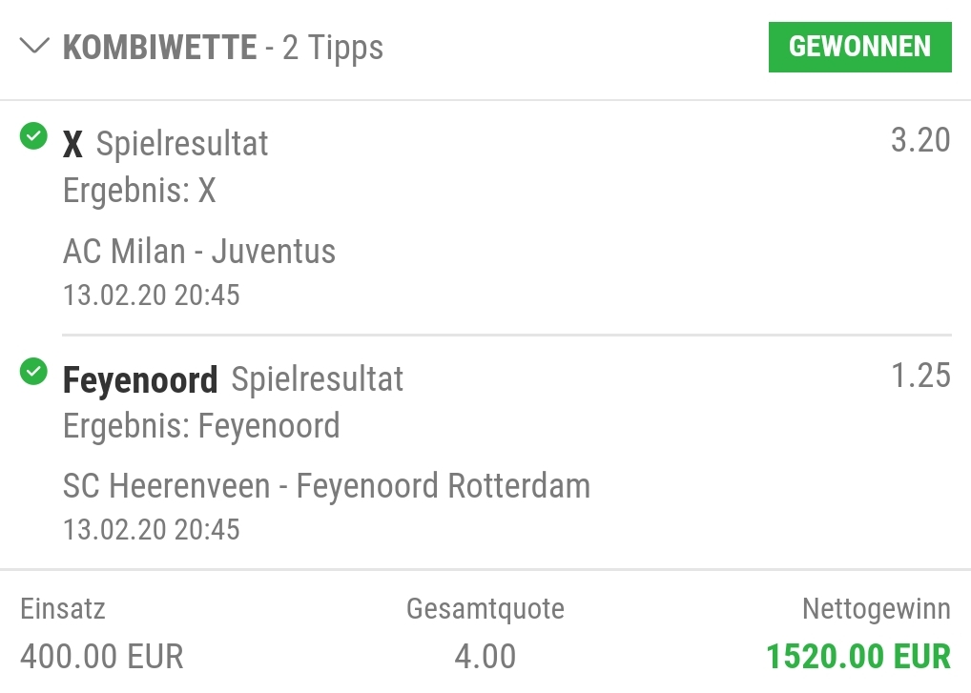Viewport: 971px width, 693px height.
Task: Click the 3.20 odds value
Action: (x=919, y=140)
